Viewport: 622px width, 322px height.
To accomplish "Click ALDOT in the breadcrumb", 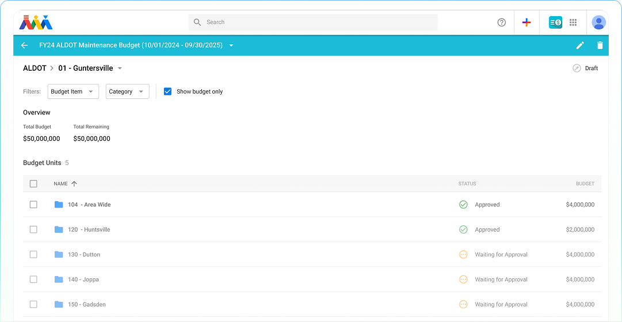I will click(34, 68).
